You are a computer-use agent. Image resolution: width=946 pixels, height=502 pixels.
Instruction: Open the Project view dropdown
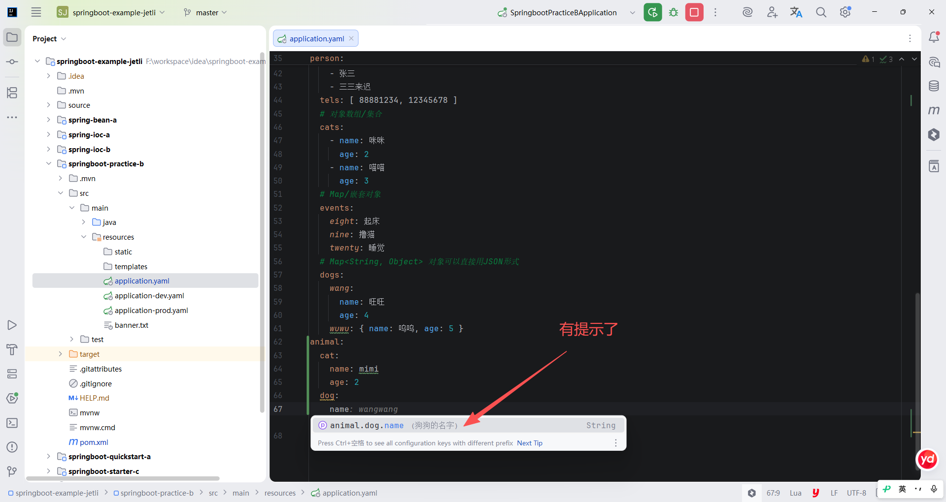click(x=49, y=38)
